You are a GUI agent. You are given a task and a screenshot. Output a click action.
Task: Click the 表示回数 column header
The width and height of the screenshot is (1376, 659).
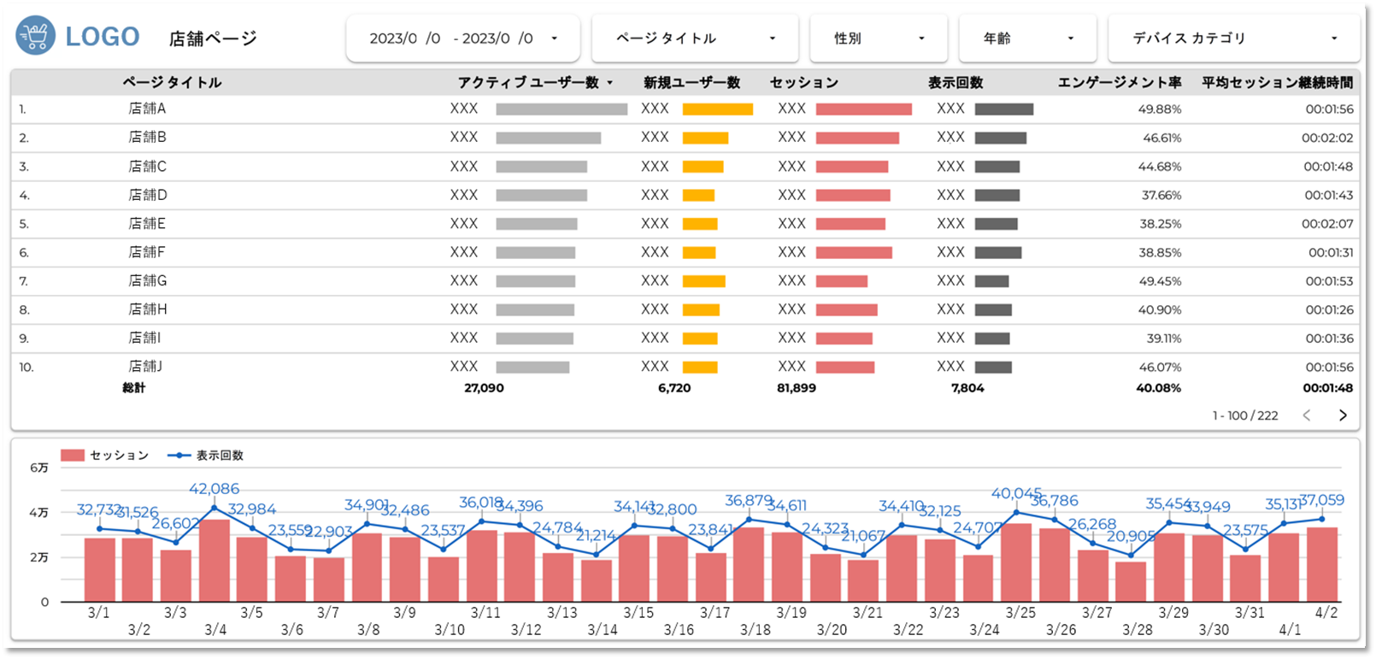point(956,83)
